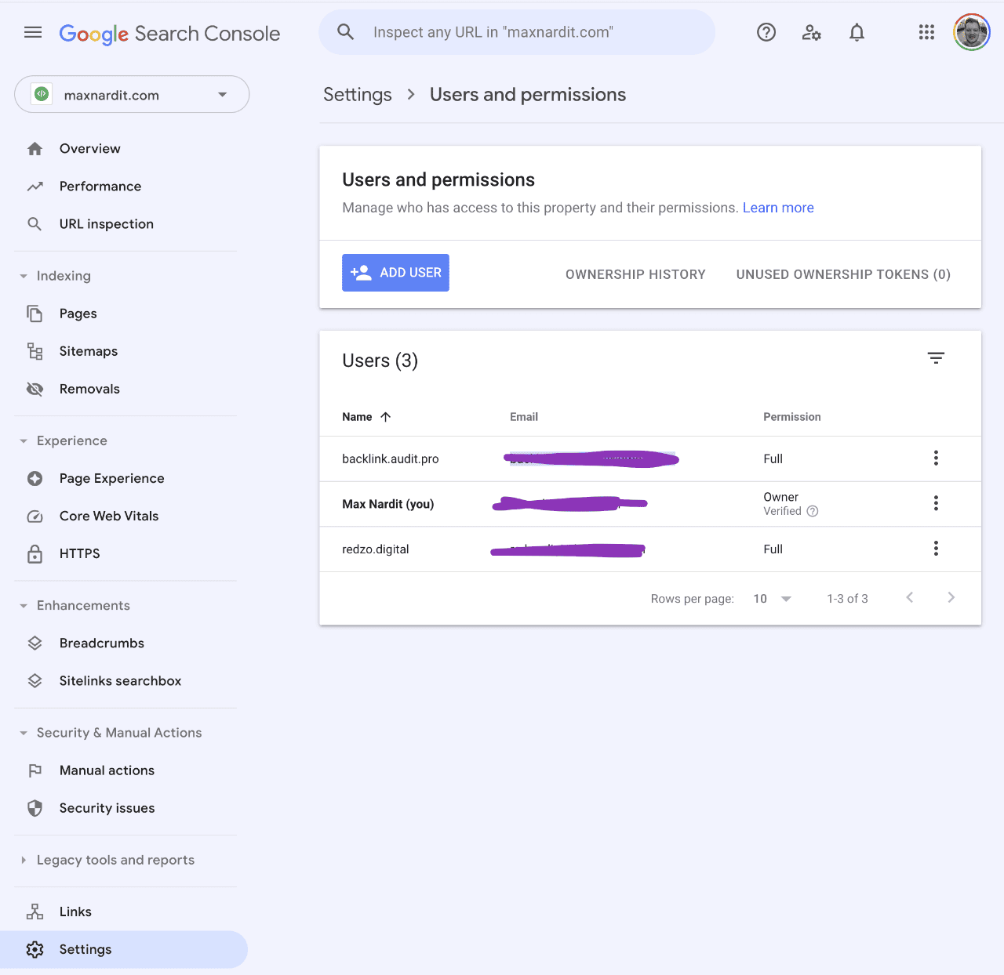The height and width of the screenshot is (975, 1004).
Task: Open the user settings icon in header
Action: point(812,32)
